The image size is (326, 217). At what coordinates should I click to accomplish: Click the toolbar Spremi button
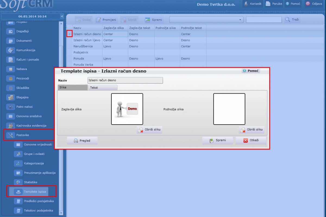click(x=153, y=20)
